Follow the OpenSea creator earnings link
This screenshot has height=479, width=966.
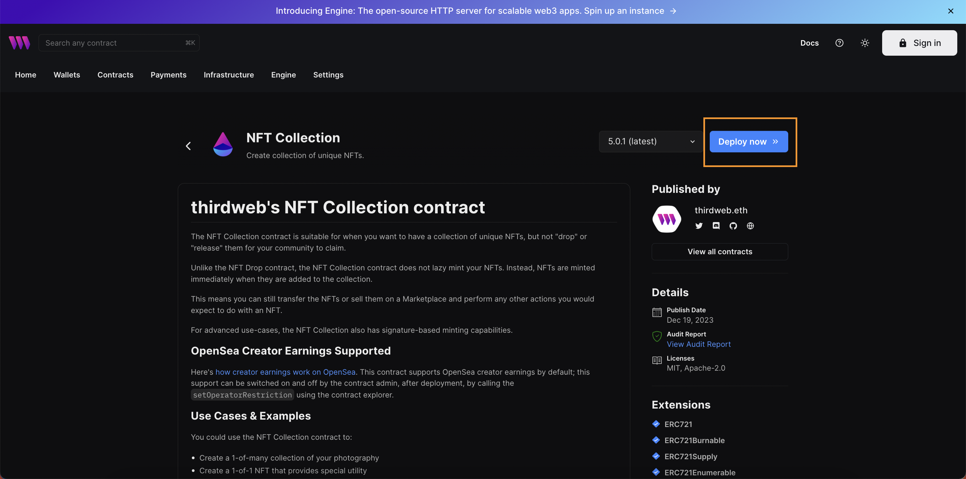[285, 372]
